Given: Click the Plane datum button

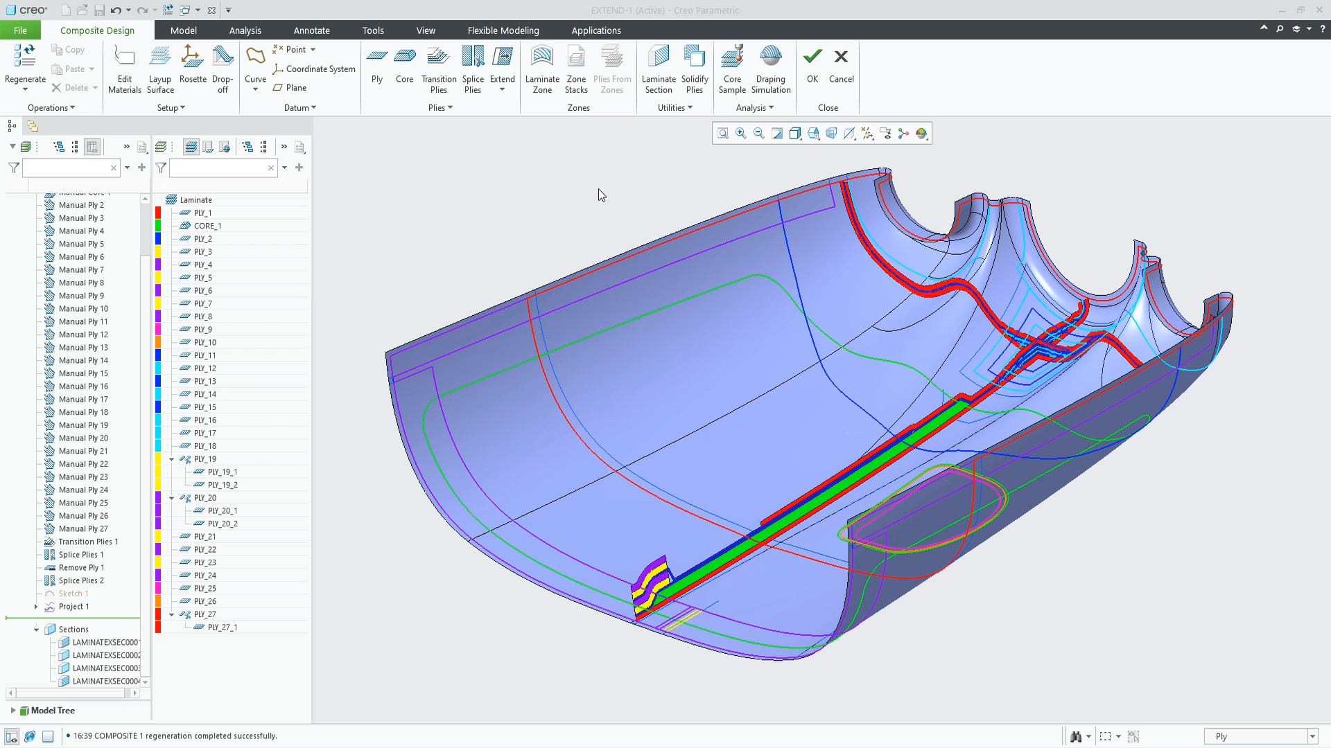Looking at the screenshot, I should pyautogui.click(x=290, y=88).
